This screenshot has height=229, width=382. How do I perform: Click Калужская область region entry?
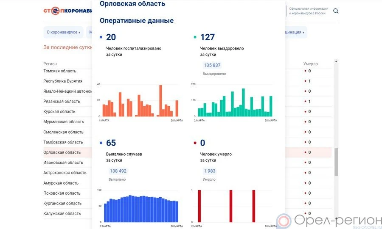tap(62, 214)
